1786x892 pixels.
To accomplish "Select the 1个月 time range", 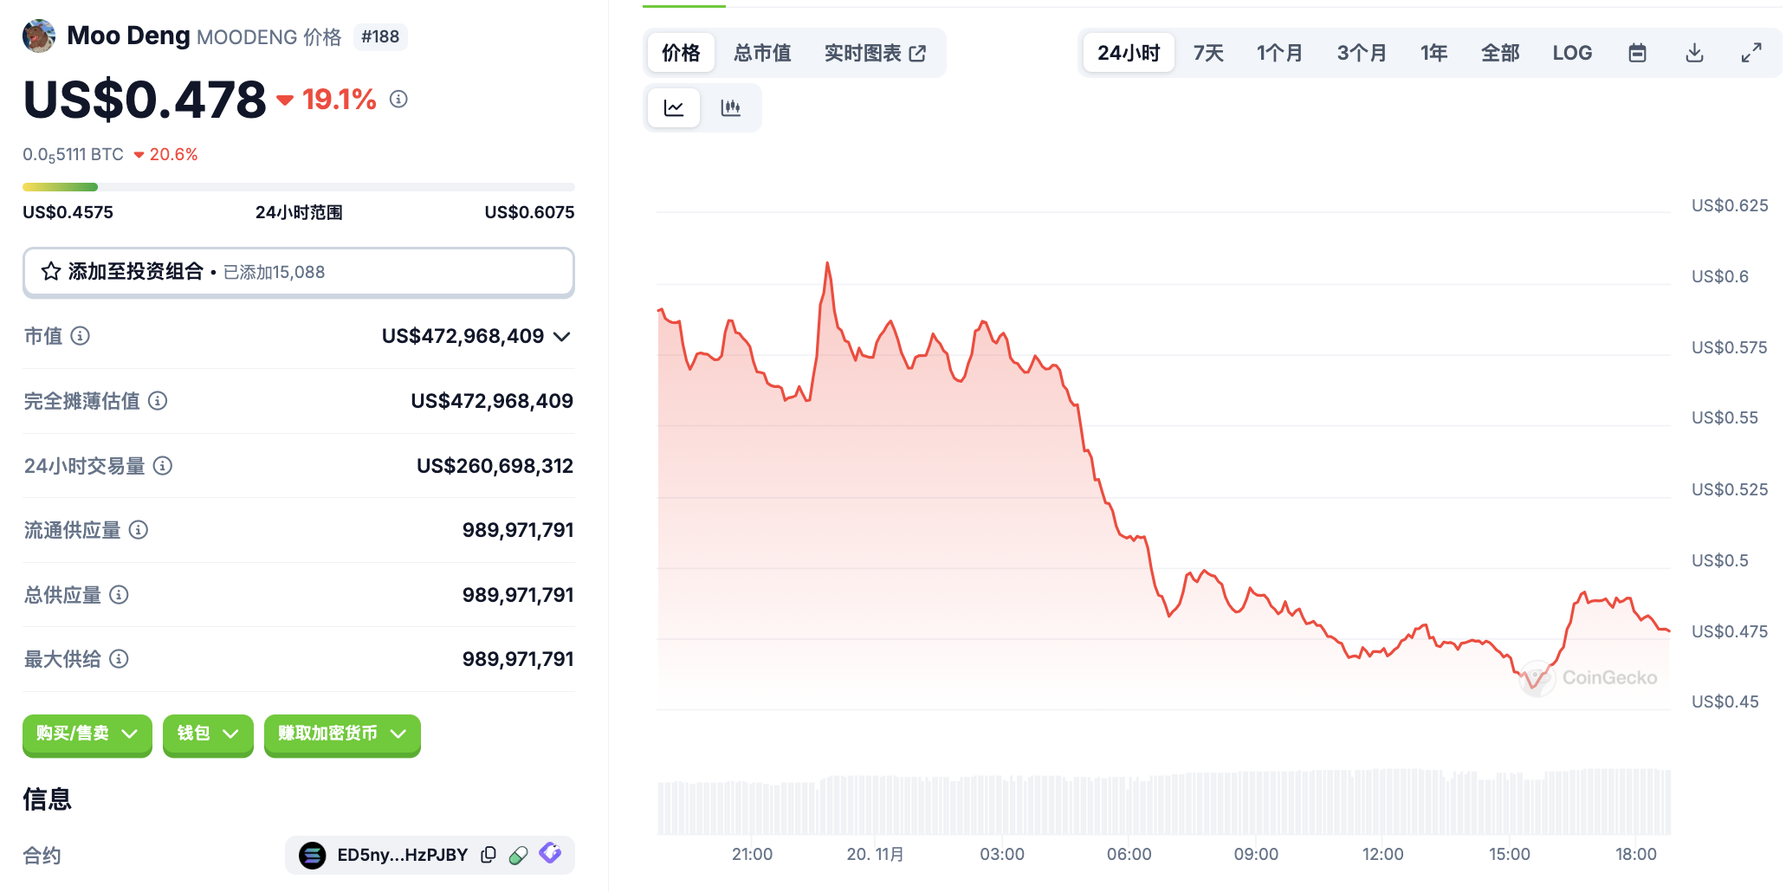I will (x=1279, y=53).
